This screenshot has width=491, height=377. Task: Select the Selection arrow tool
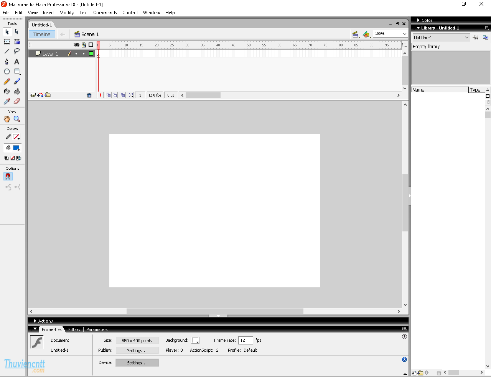tap(7, 31)
